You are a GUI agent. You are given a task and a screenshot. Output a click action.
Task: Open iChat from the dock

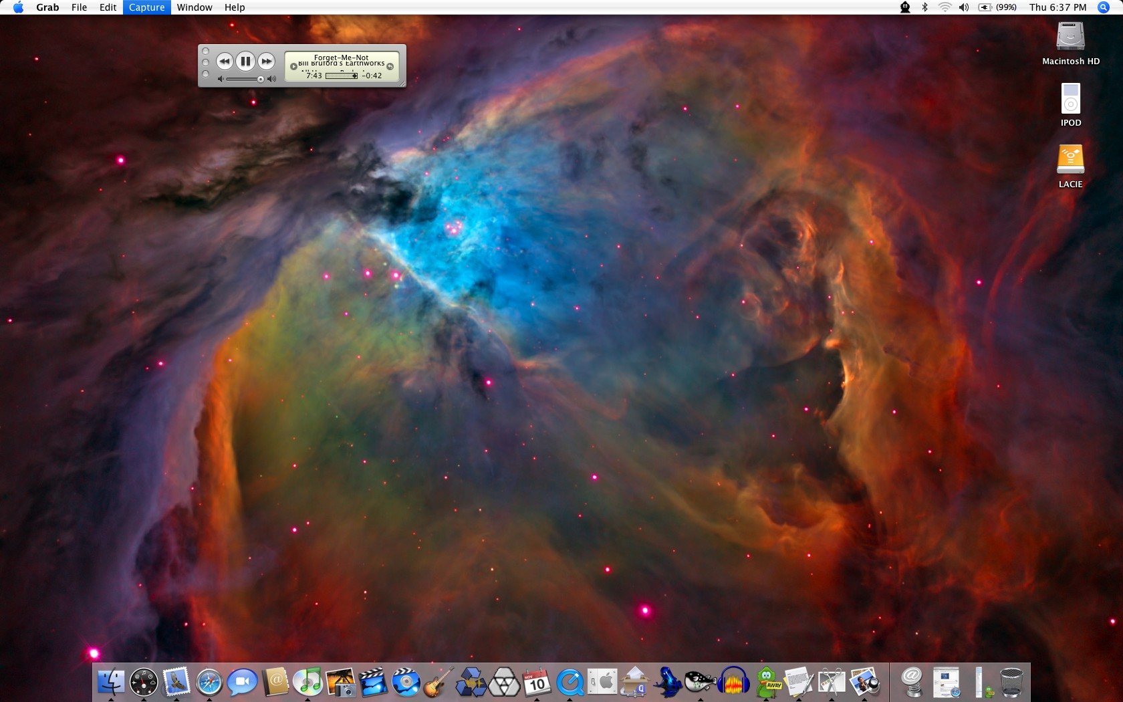(x=242, y=682)
